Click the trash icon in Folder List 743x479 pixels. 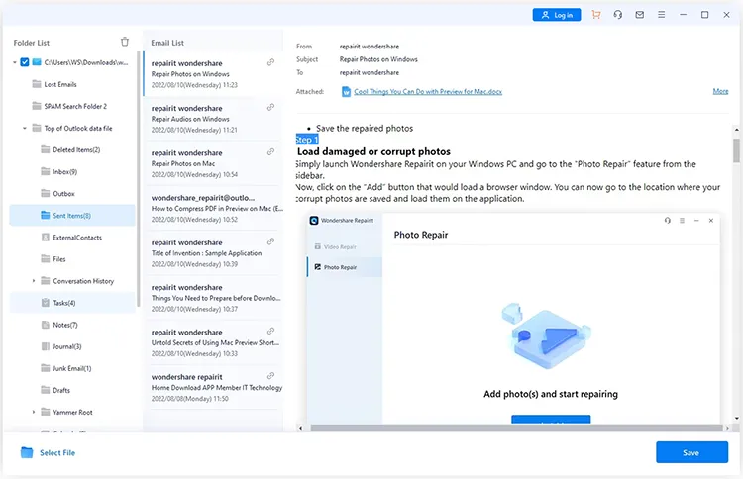coord(125,42)
